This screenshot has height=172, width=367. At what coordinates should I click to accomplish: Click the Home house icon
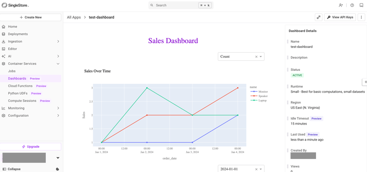(x=3, y=27)
